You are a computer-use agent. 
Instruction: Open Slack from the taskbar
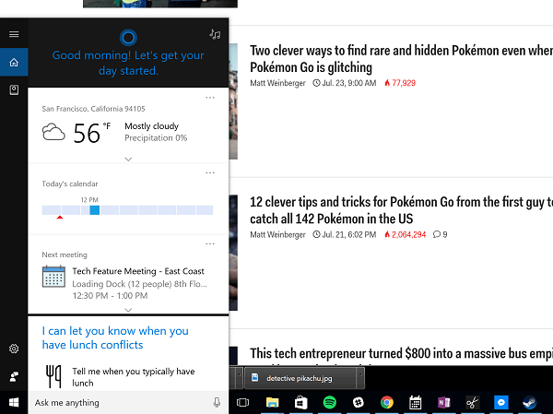[x=358, y=402]
